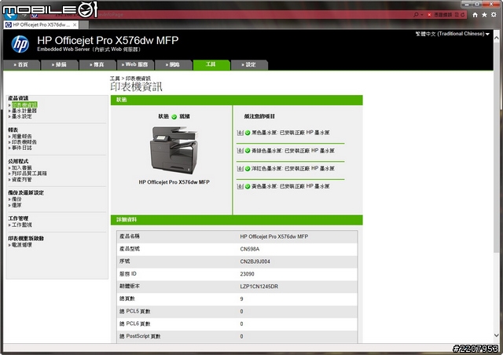
Task: Click the yellow cartridge gauge icon (黃色)
Action: pyautogui.click(x=240, y=186)
